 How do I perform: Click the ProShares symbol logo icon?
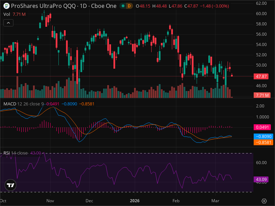[x=7, y=6]
